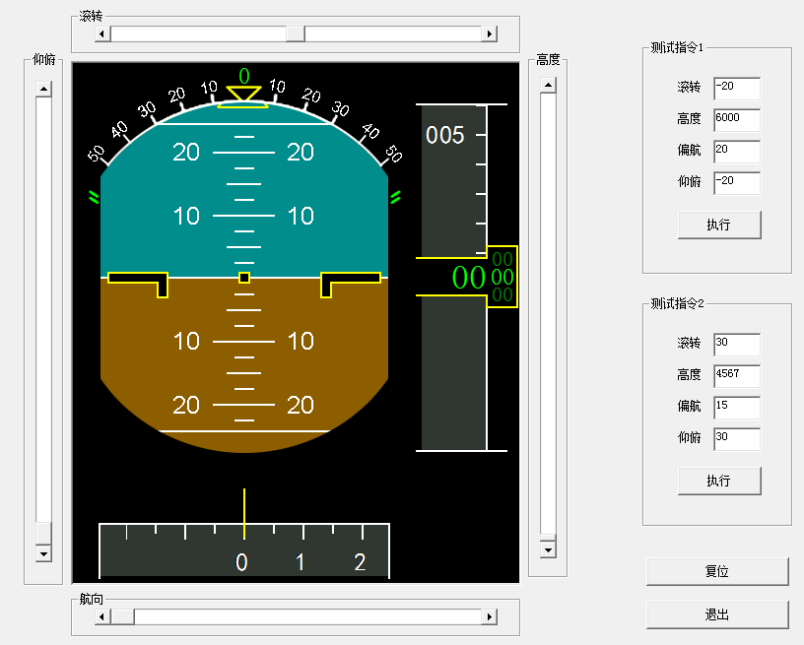Click the right yellow aircraft wing symbol
The width and height of the screenshot is (804, 645).
click(x=351, y=285)
